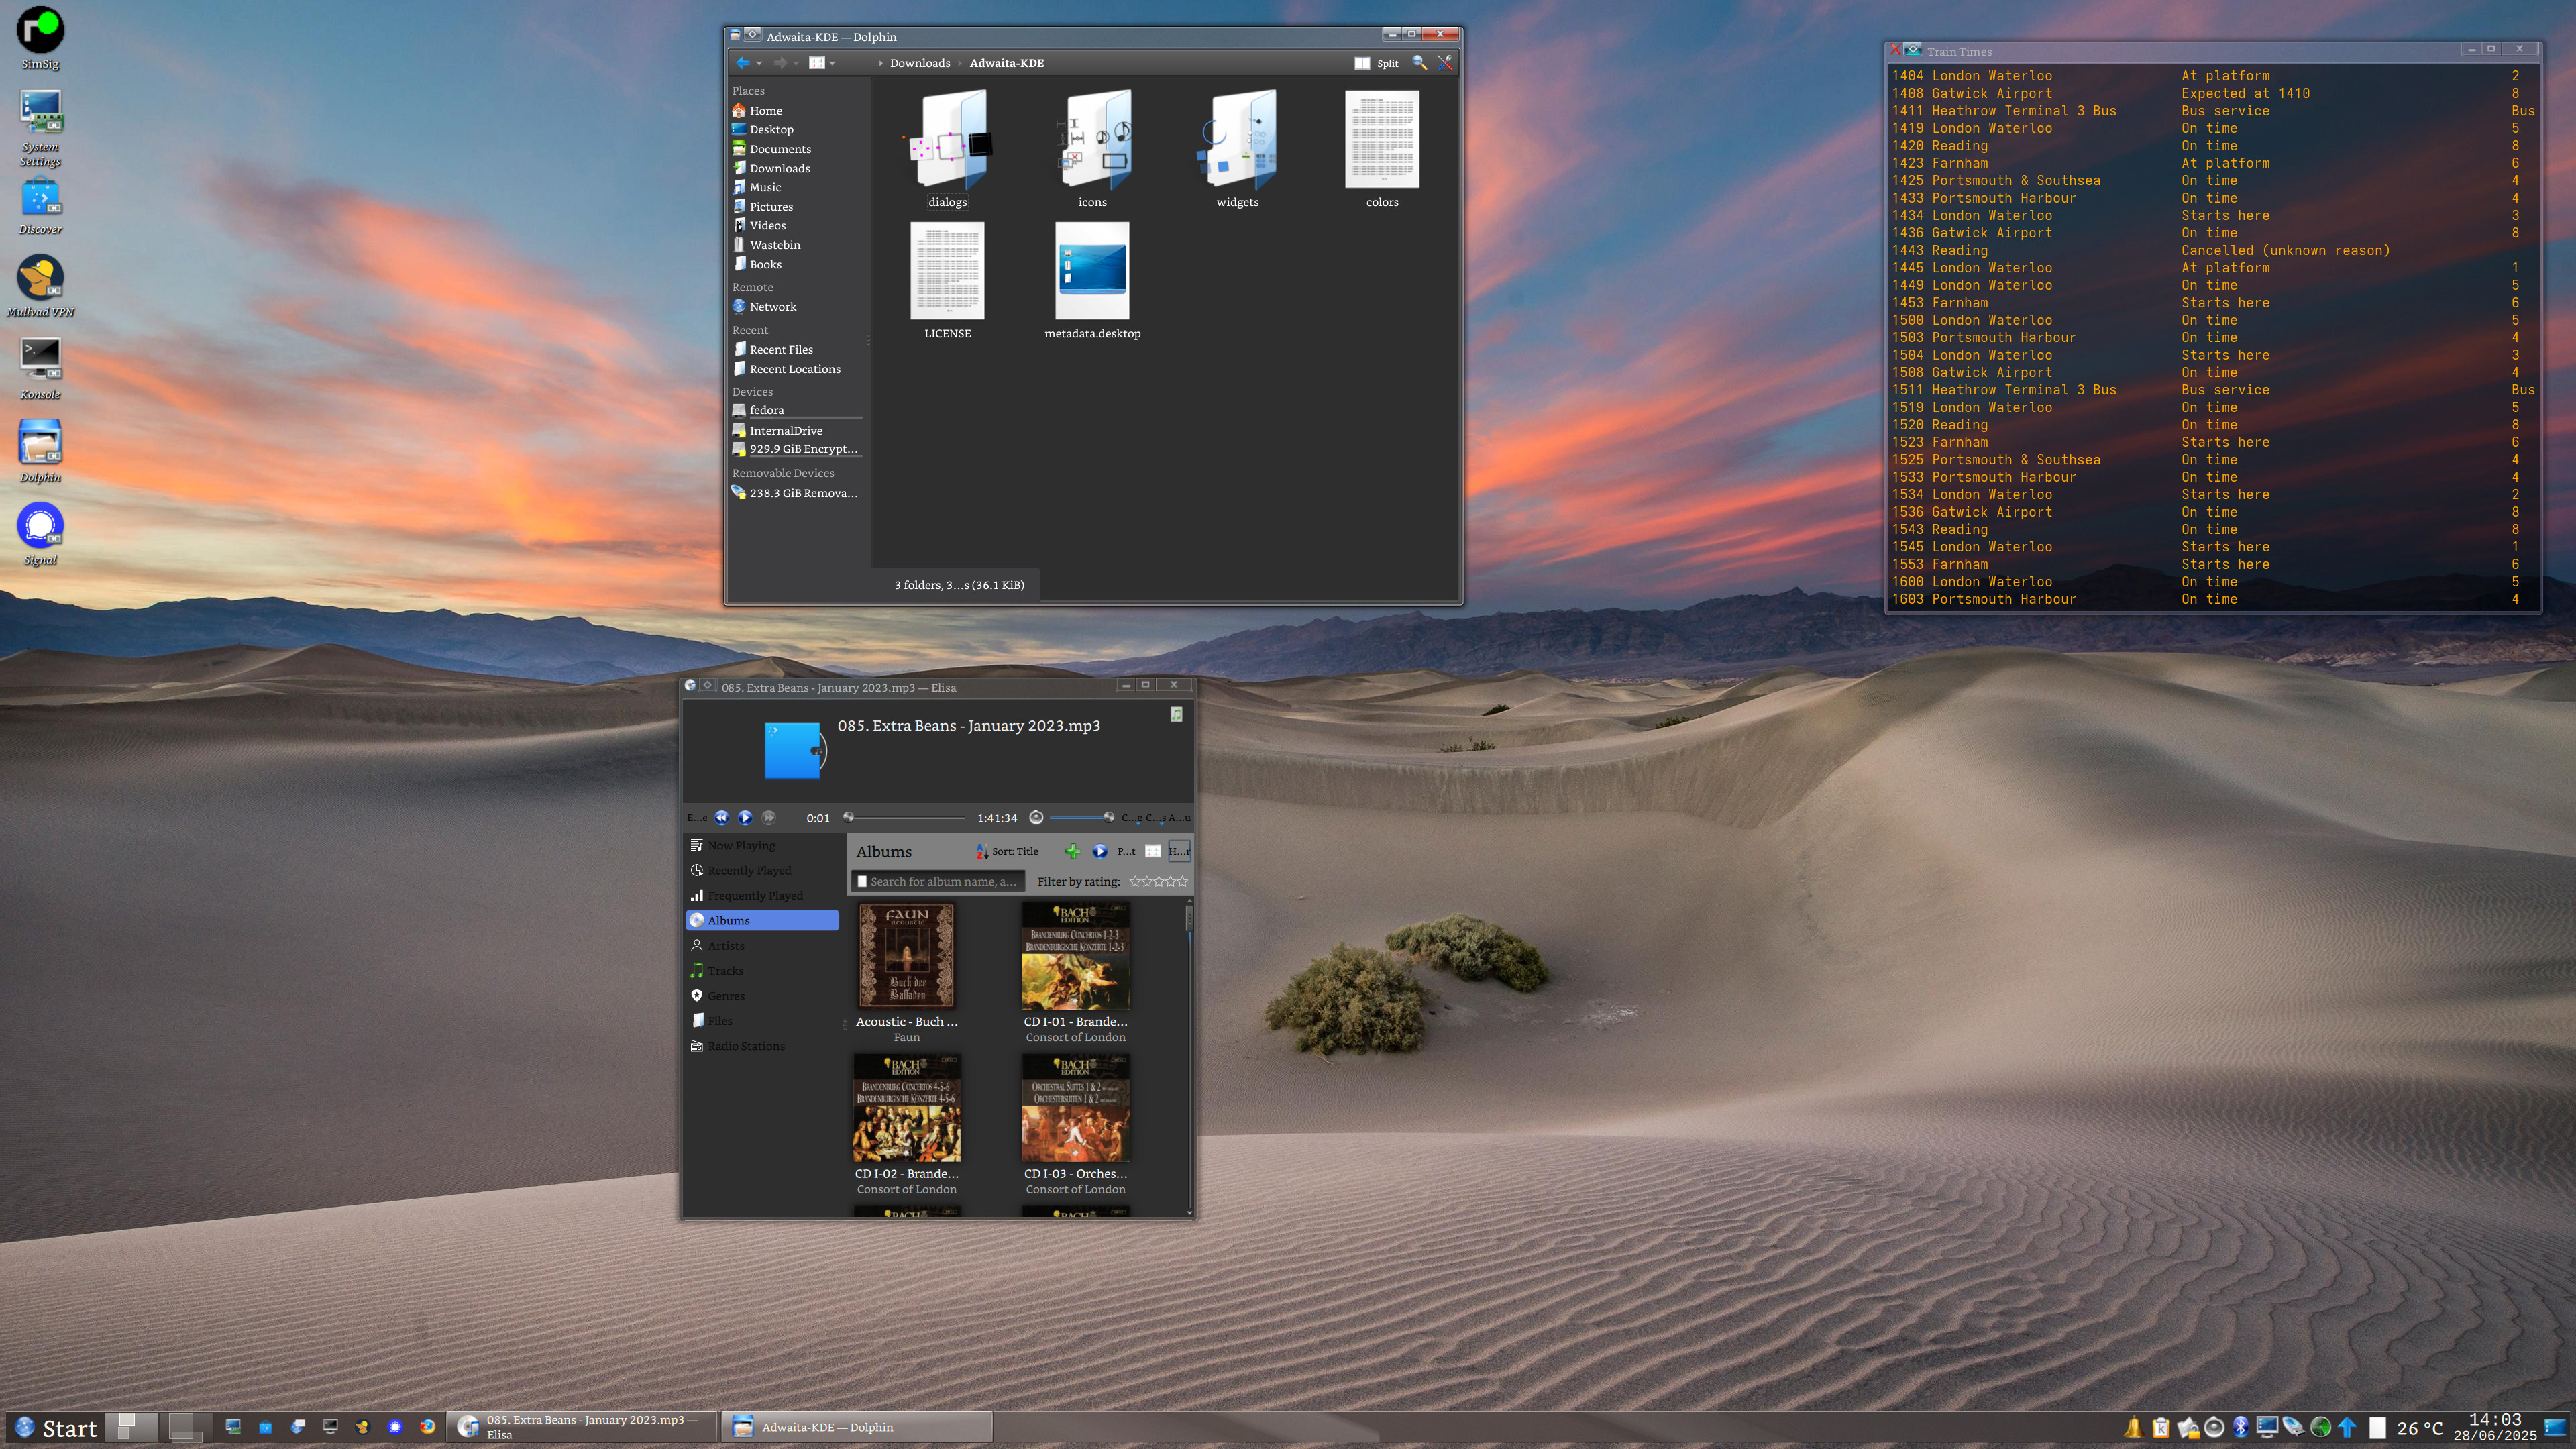Screen dimensions: 2576x1449
Task: Open the SimSig desktop icon
Action: point(41,38)
